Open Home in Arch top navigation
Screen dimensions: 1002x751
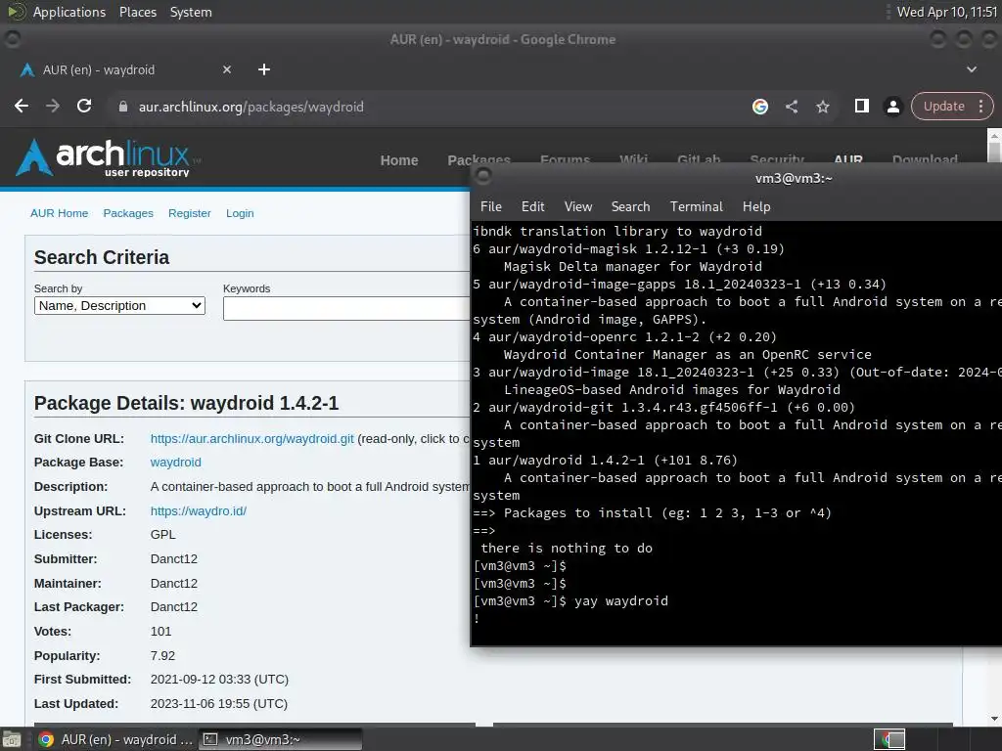[399, 160]
